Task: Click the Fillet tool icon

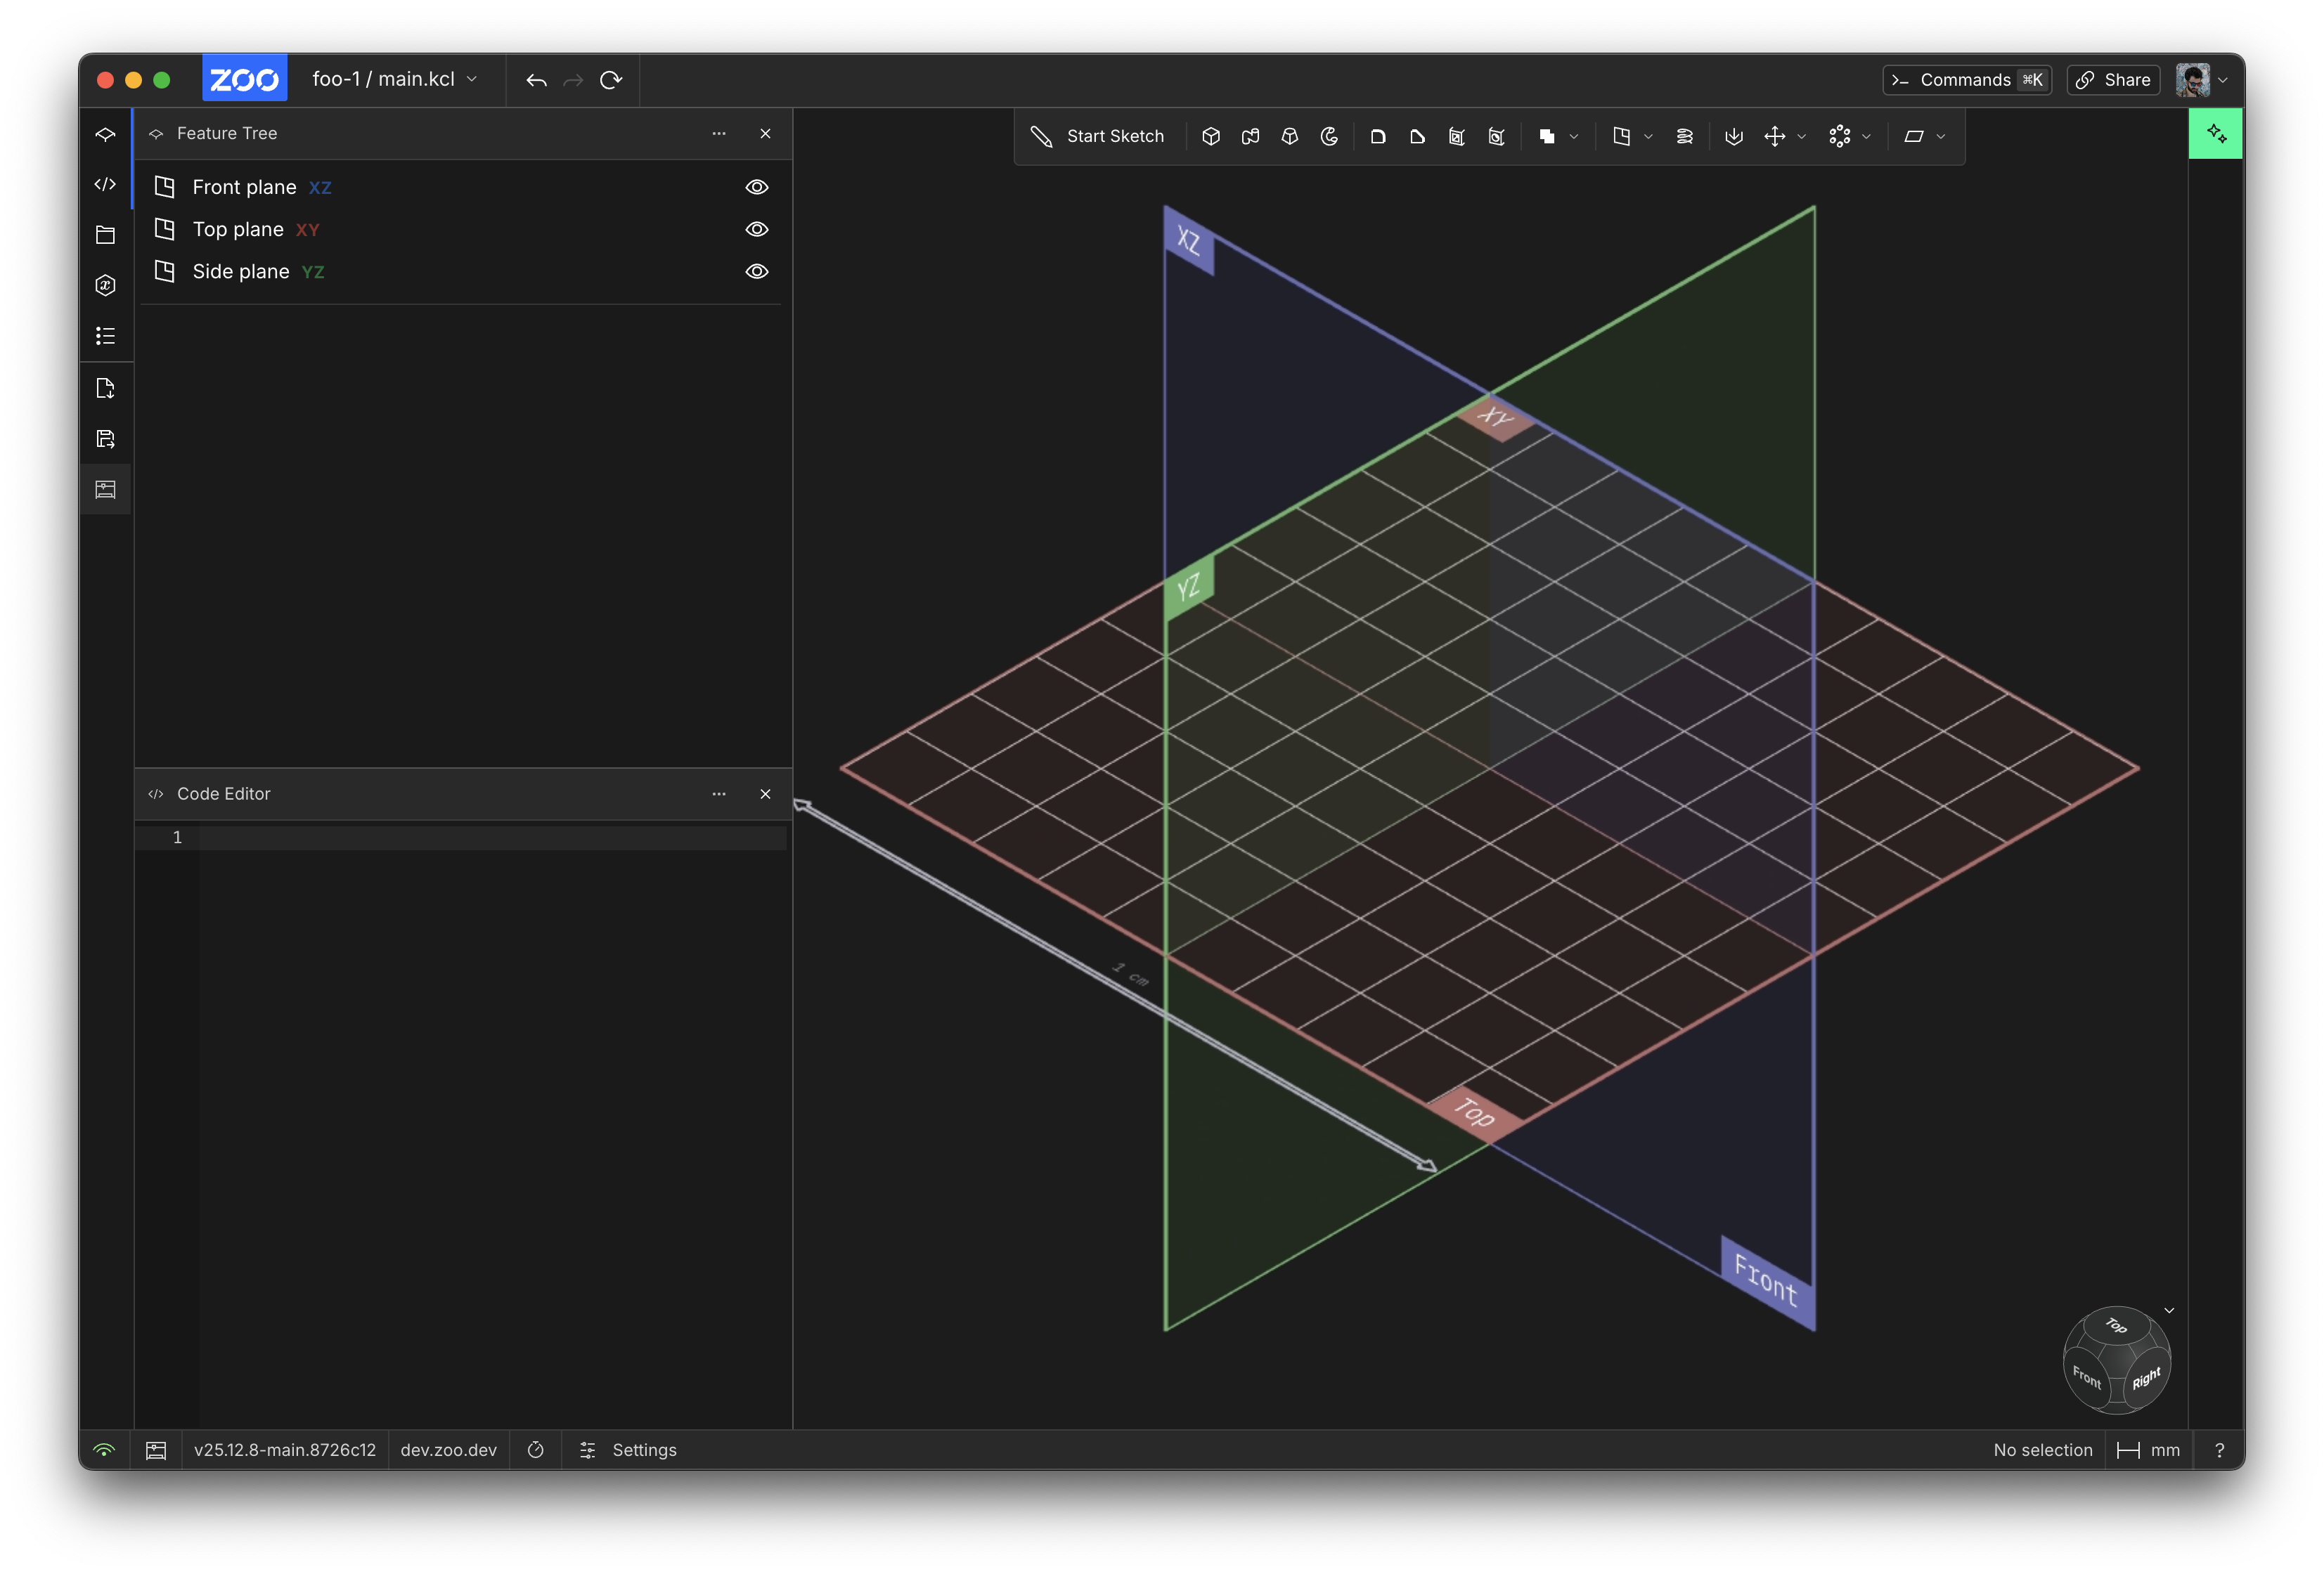Action: (1378, 136)
